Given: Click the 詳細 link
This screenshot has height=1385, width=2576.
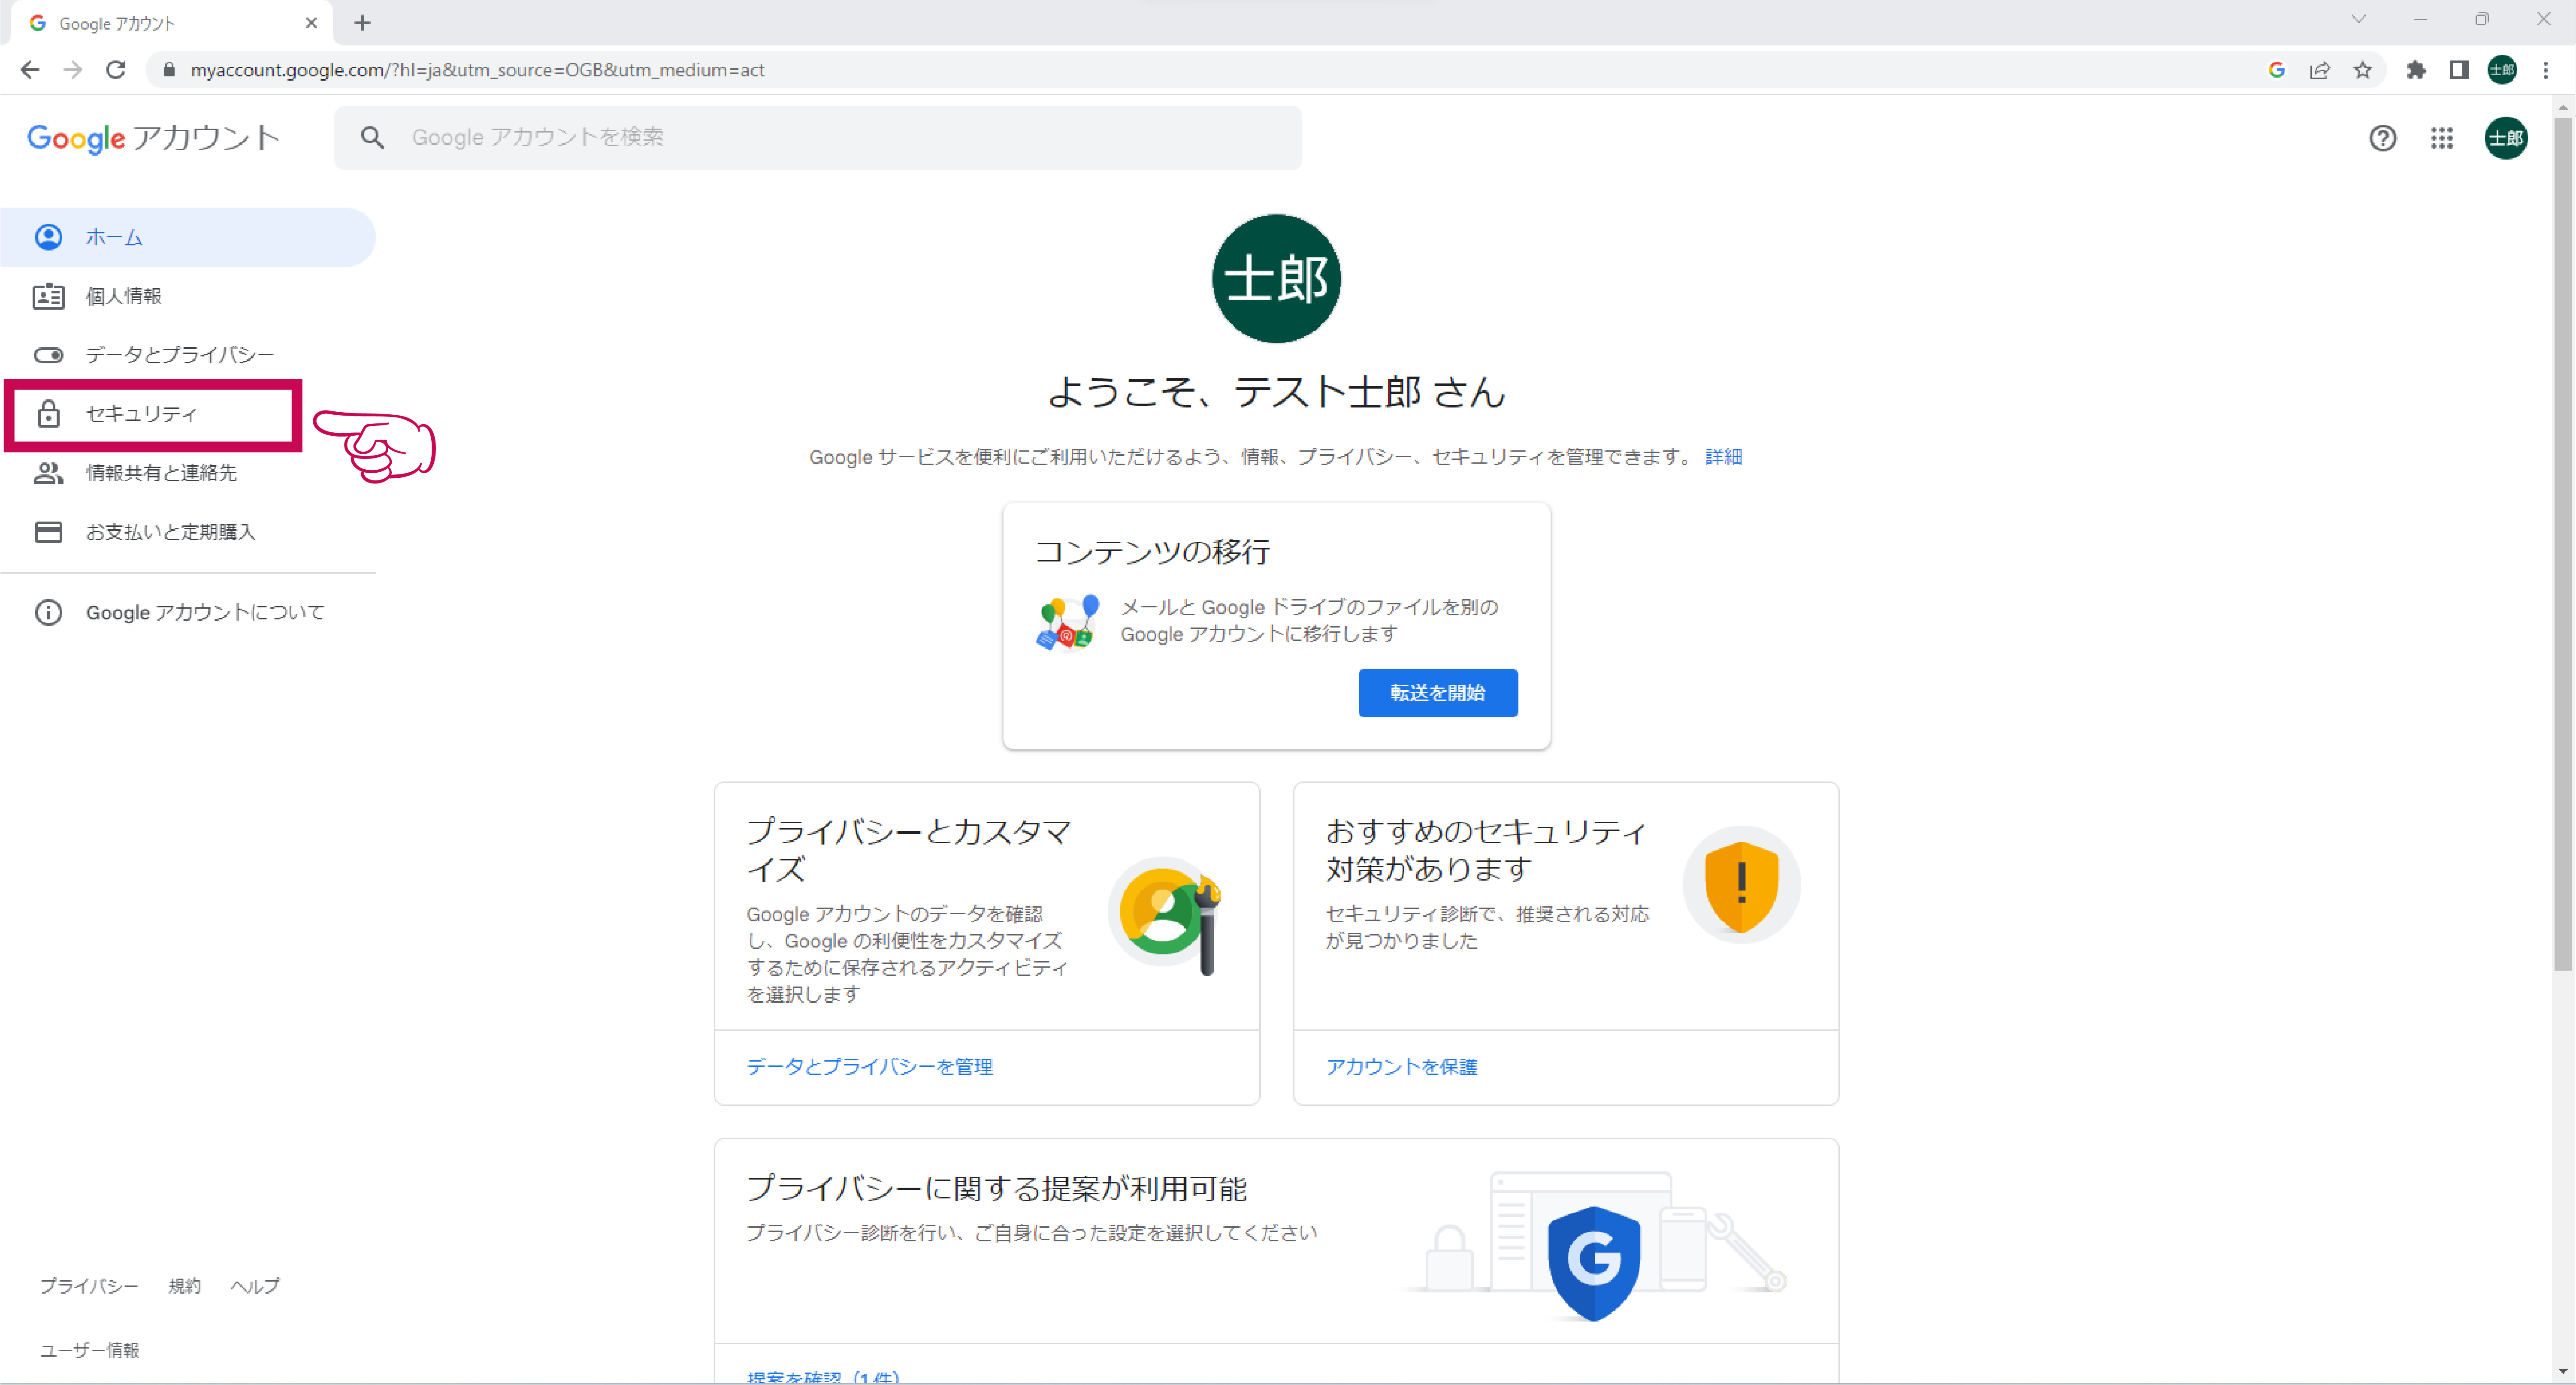Looking at the screenshot, I should coord(1723,457).
